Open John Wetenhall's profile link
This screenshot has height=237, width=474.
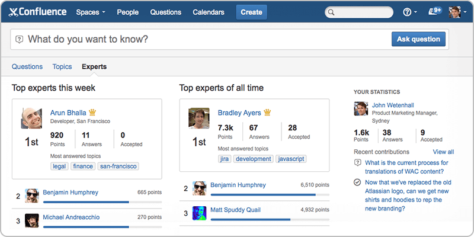393,105
